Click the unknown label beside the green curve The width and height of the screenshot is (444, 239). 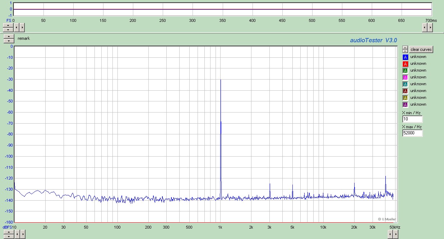(418, 70)
